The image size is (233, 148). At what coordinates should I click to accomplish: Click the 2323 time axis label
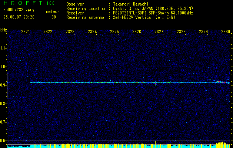pos(70,32)
